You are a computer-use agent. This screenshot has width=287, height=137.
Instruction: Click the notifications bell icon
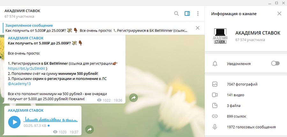tap(215, 64)
